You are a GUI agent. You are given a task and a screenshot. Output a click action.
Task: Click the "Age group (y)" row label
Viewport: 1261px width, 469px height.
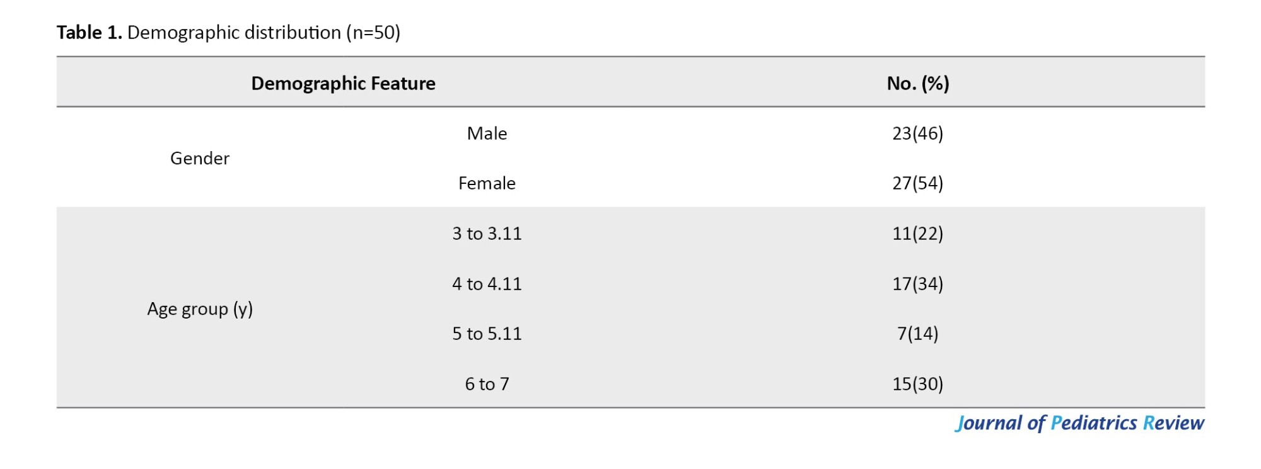click(200, 309)
